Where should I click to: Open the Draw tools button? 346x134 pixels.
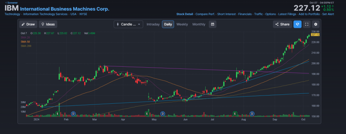point(28,24)
